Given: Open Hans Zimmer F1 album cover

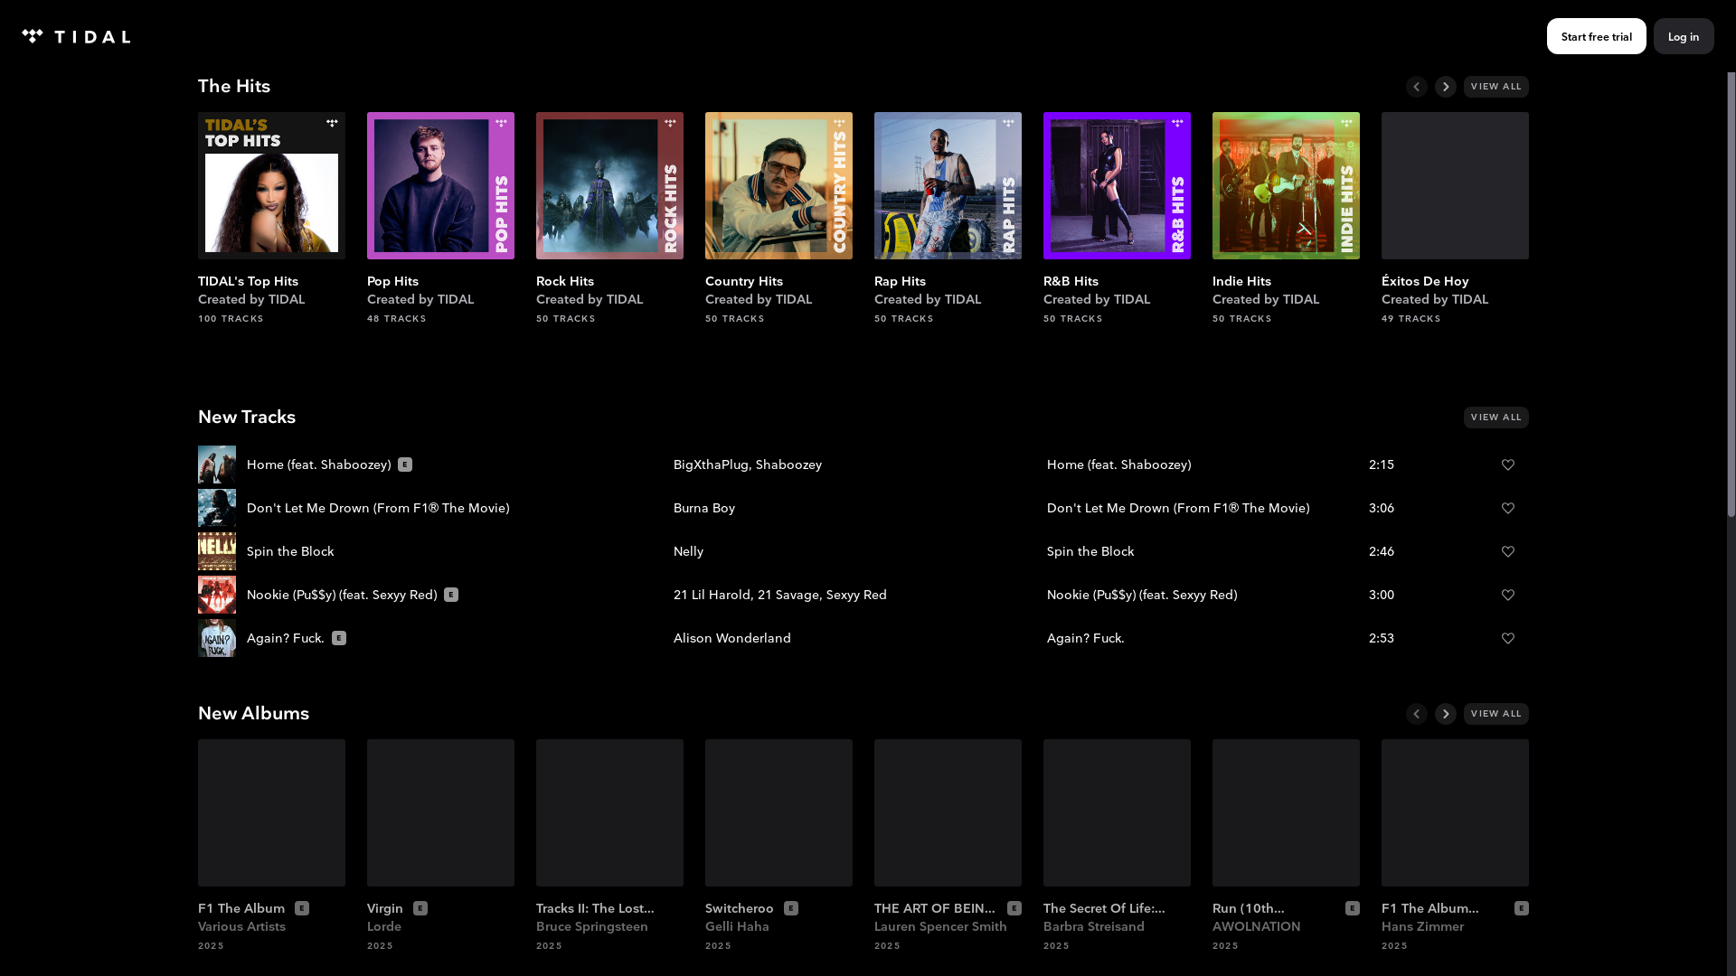Looking at the screenshot, I should [x=1455, y=812].
